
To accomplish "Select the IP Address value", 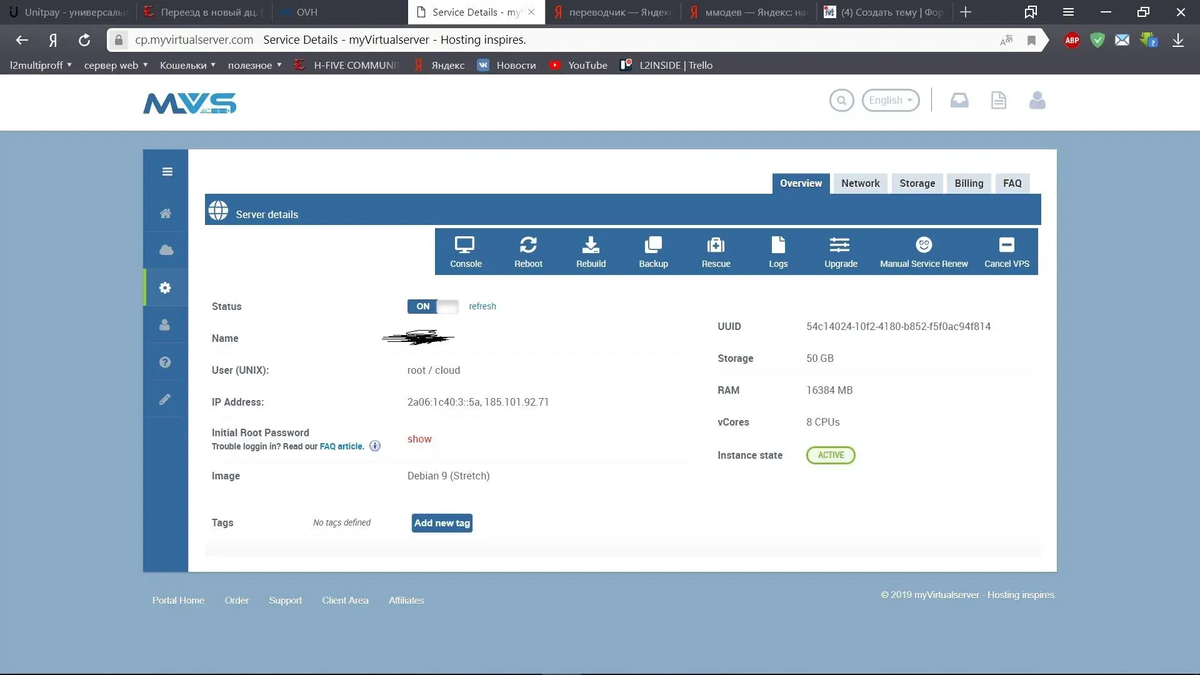I will pyautogui.click(x=478, y=402).
